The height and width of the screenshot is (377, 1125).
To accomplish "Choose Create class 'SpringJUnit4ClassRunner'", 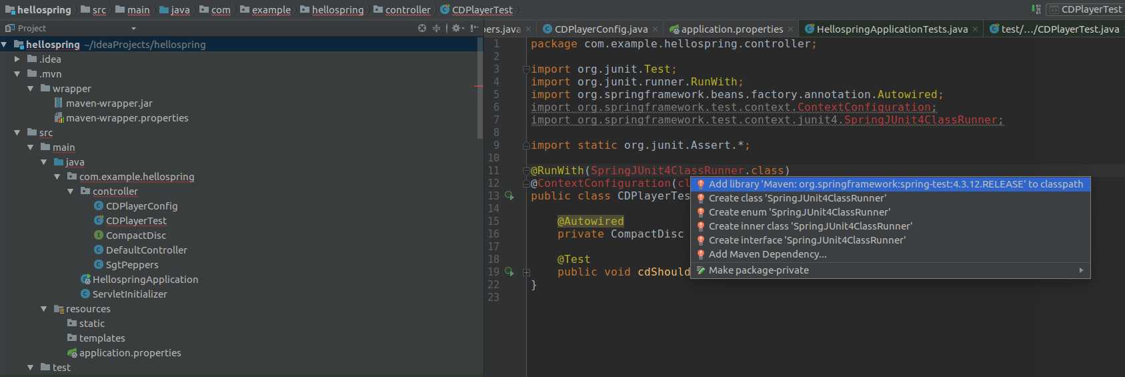I will coord(890,198).
